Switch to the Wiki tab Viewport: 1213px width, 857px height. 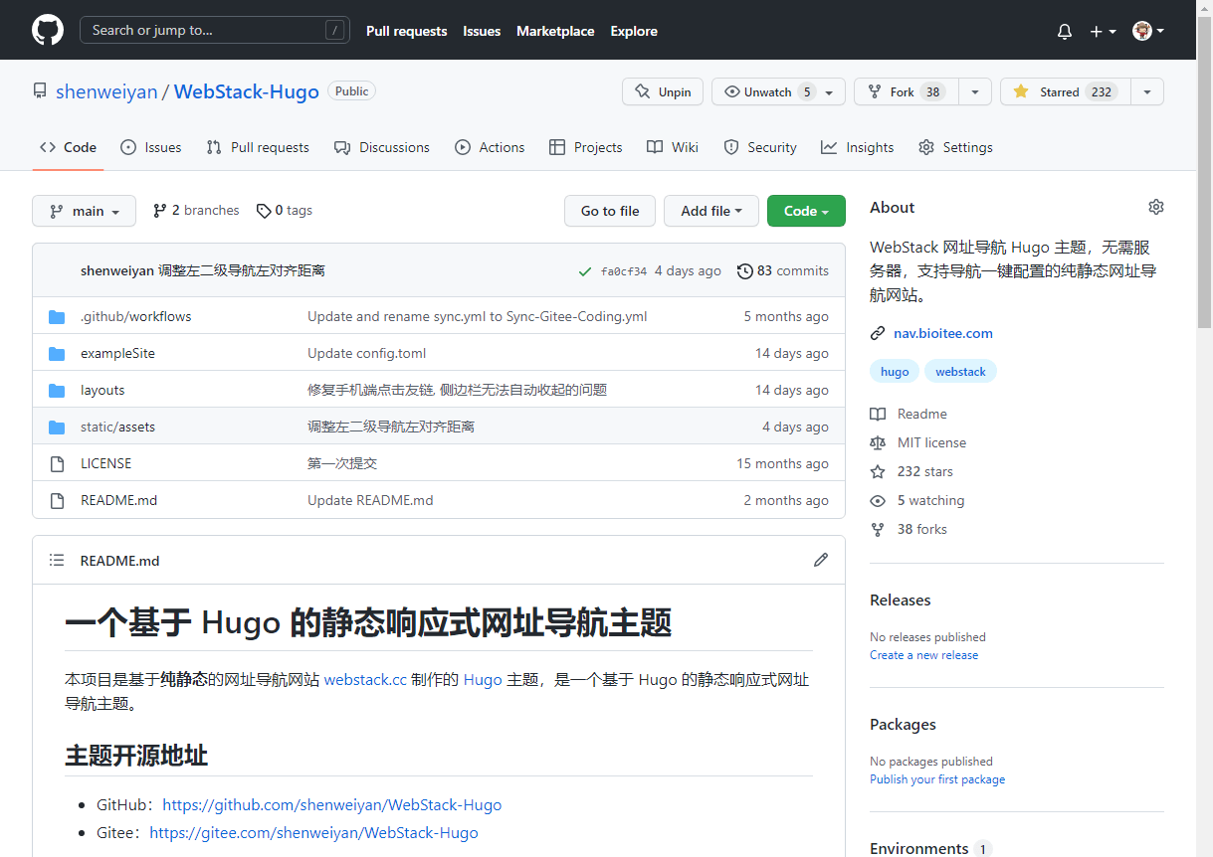673,147
